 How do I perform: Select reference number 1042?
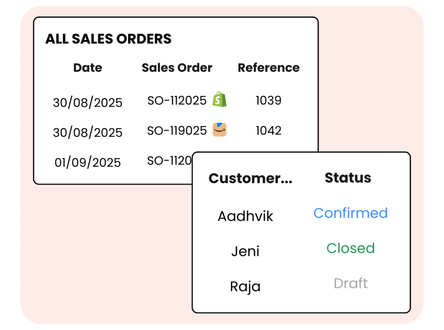(268, 131)
